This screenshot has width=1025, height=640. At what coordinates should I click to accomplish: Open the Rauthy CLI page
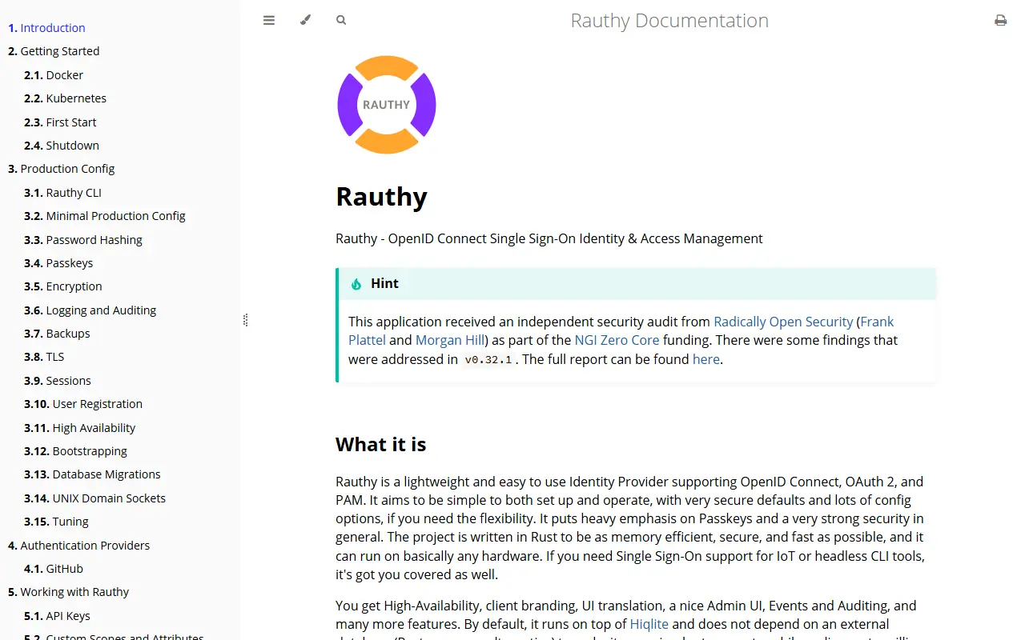click(62, 193)
